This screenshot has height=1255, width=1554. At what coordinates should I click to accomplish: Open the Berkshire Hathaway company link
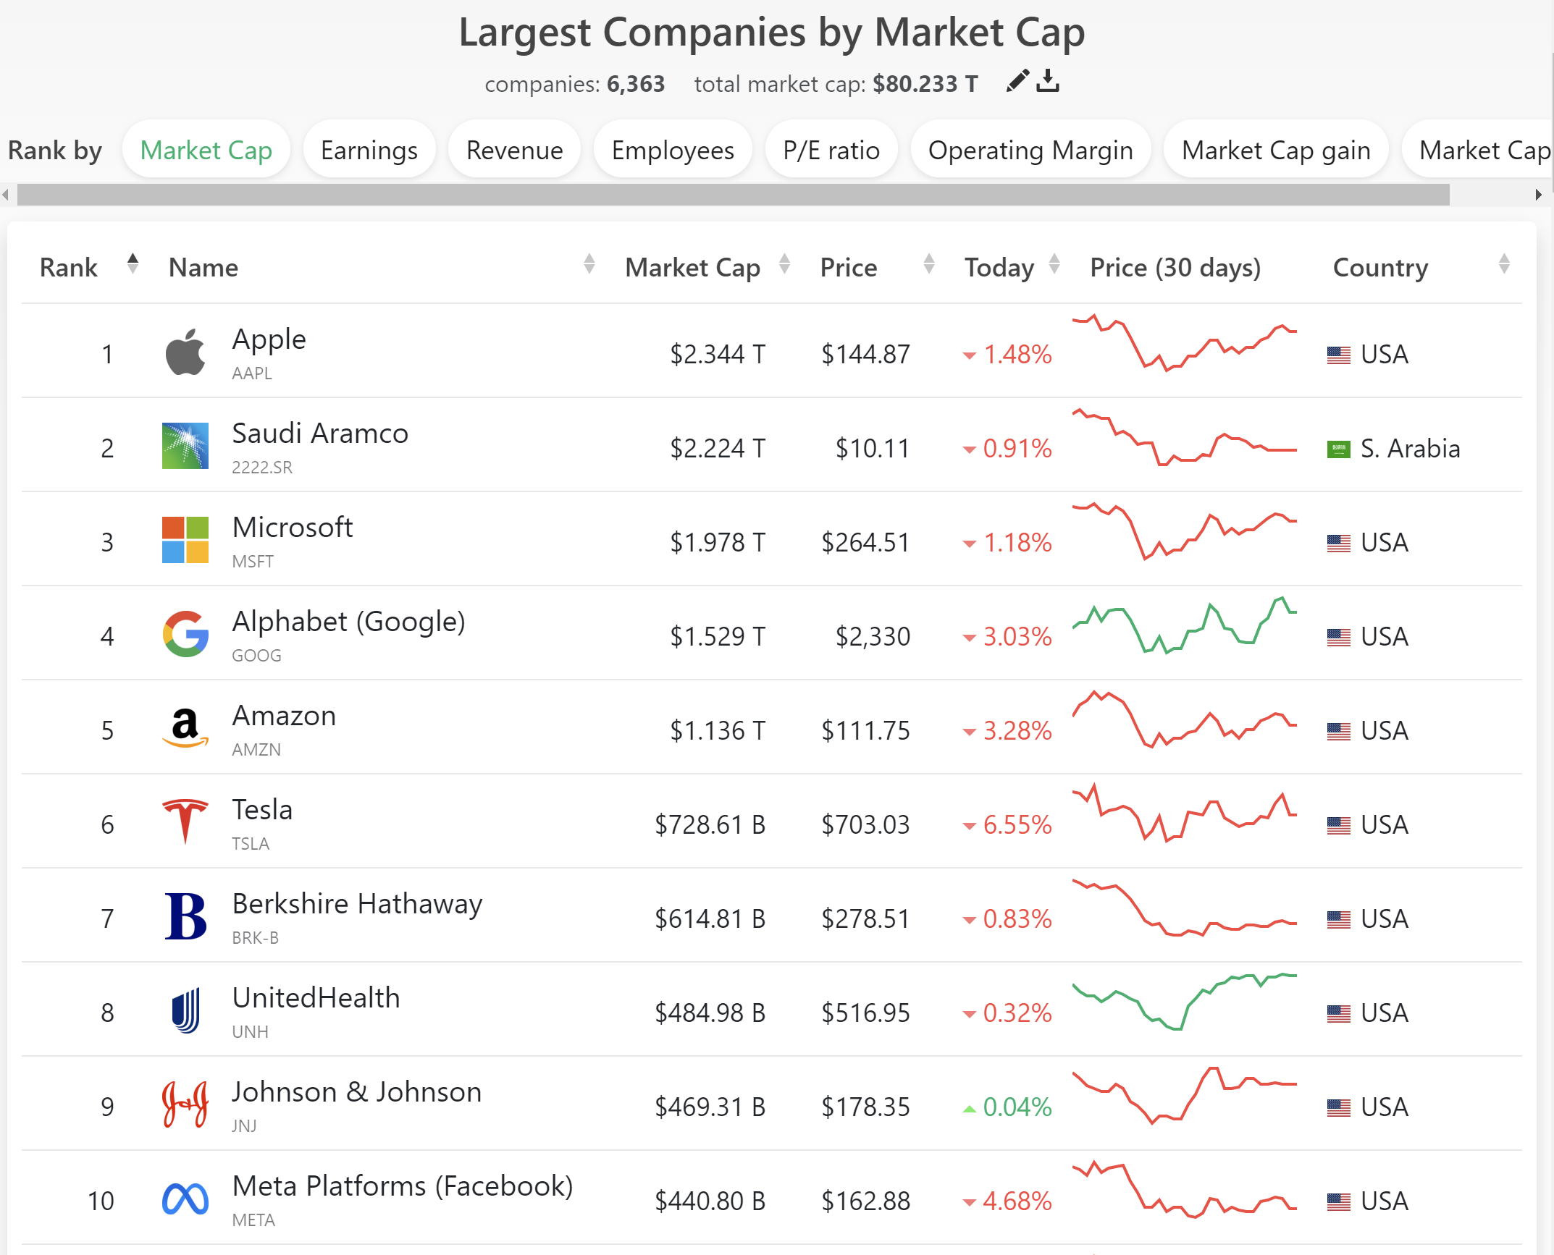(x=357, y=904)
